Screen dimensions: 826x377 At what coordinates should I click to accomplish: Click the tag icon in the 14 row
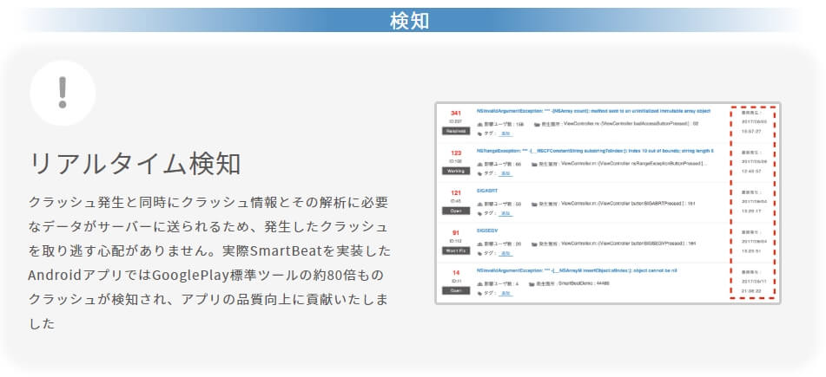pyautogui.click(x=480, y=294)
